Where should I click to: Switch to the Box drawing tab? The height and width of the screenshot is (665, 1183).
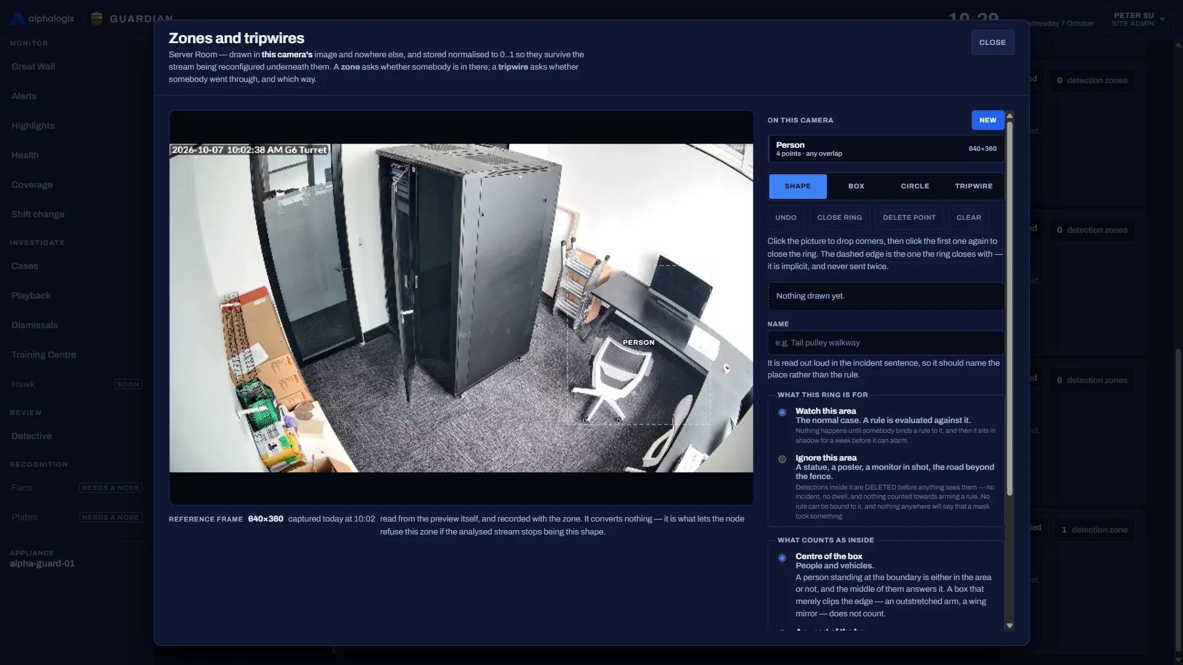pos(856,186)
